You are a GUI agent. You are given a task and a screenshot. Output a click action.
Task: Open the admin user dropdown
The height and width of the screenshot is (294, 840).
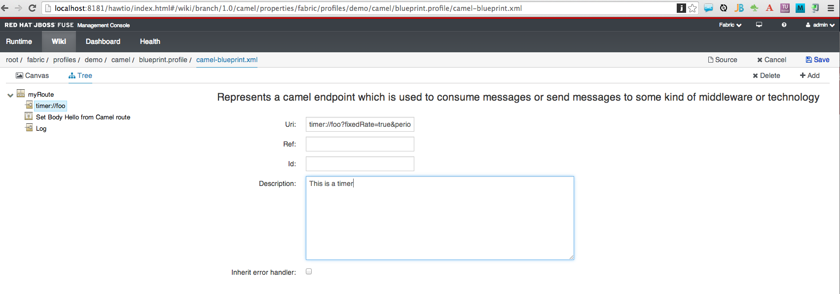coord(820,25)
